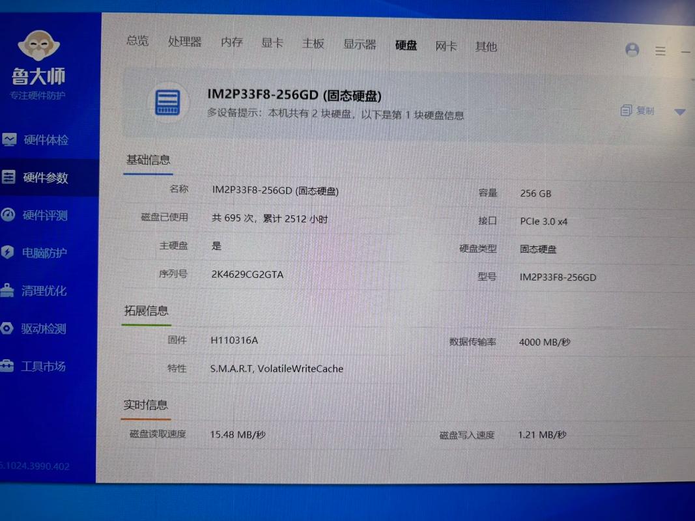Click the SSD drive icon beside IM2P33F8-256GD
The image size is (695, 521).
pos(167,103)
